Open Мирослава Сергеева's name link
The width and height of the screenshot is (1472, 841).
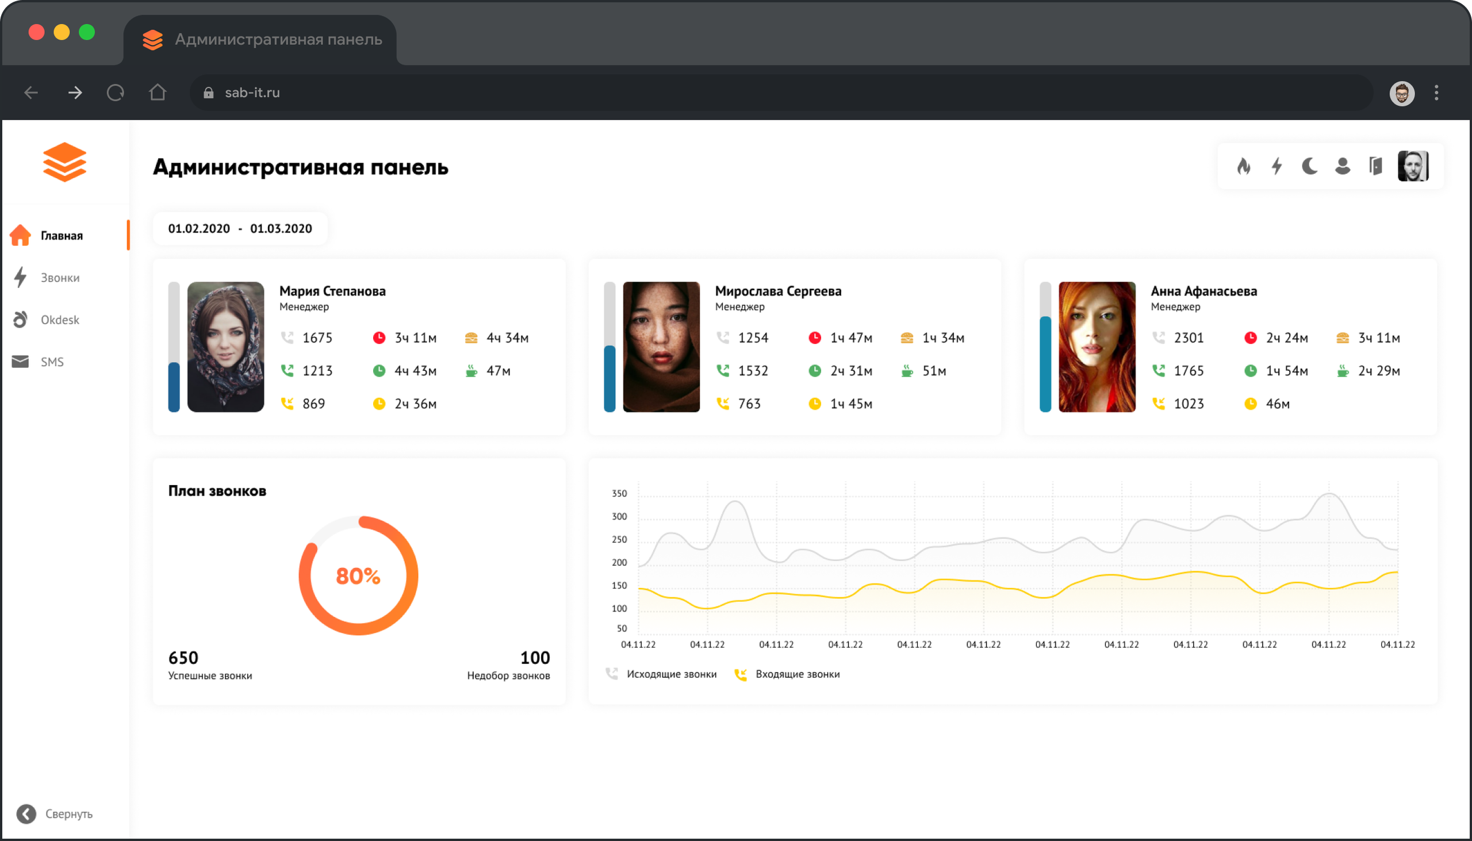click(777, 291)
